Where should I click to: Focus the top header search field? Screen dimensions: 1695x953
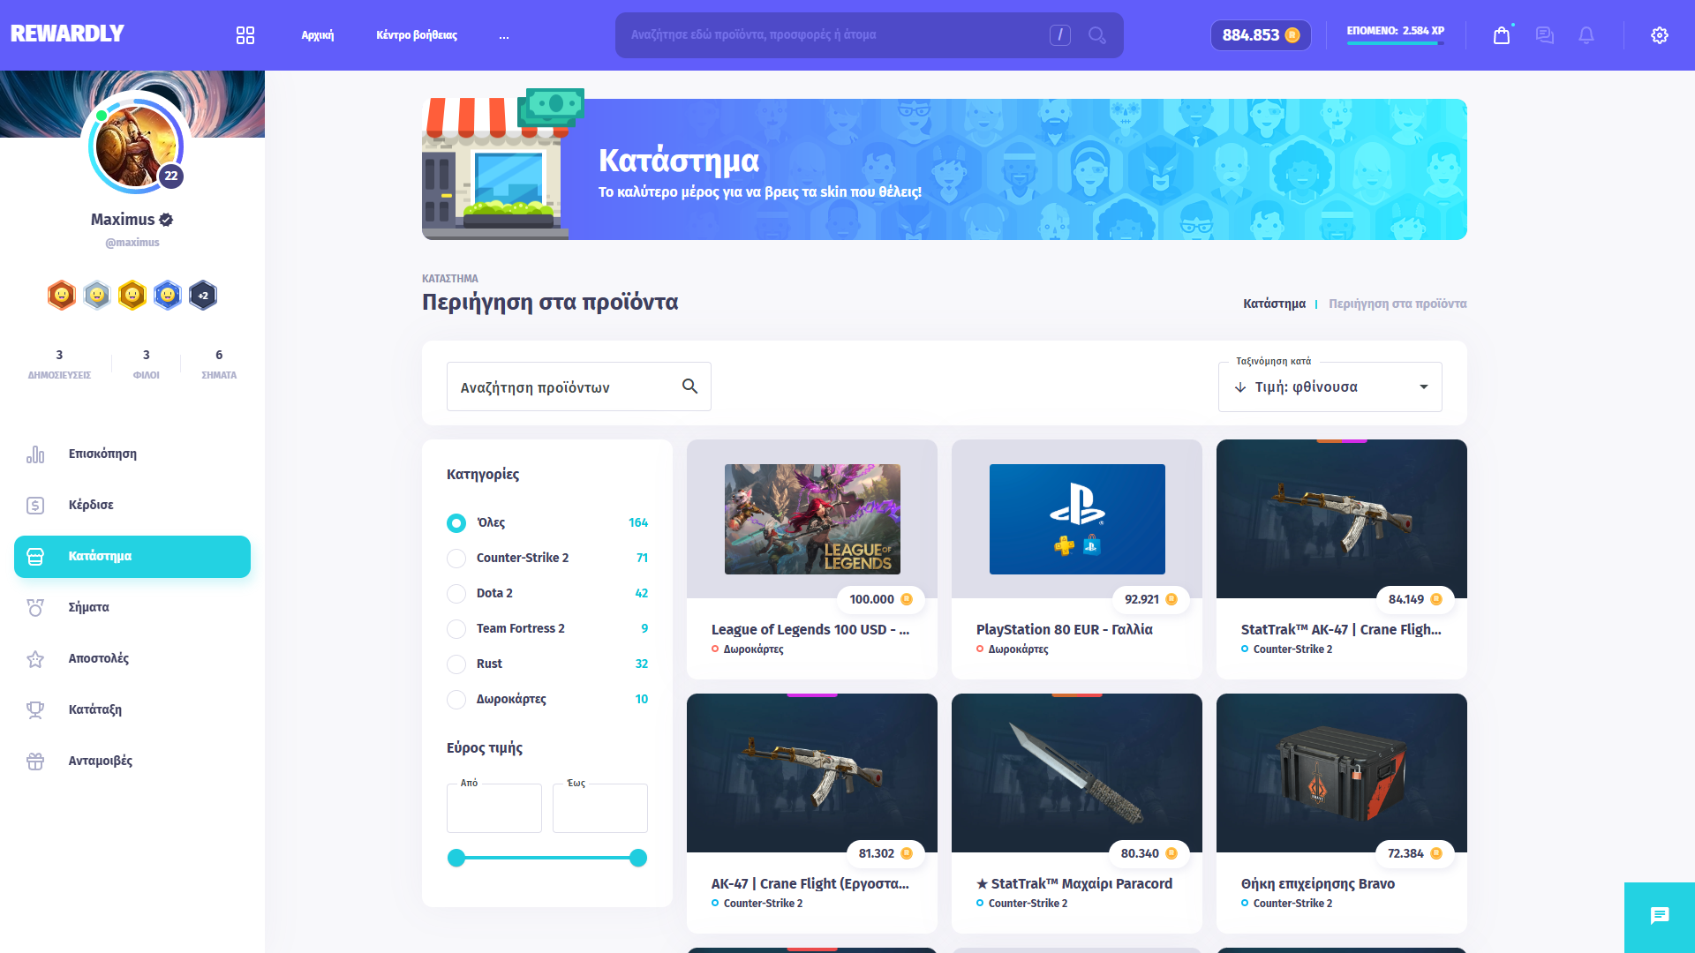pos(870,35)
